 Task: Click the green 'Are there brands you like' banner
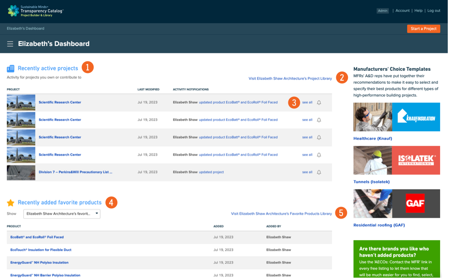coord(397,259)
